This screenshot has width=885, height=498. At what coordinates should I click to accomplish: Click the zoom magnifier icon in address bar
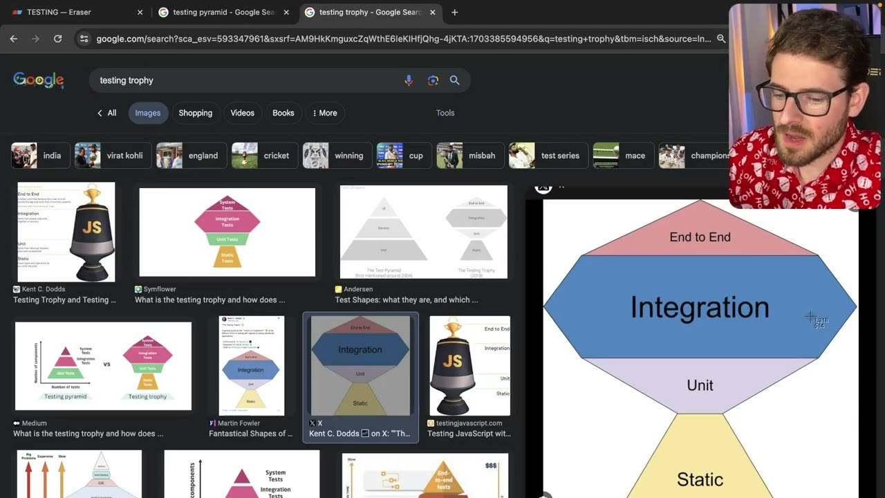(721, 39)
